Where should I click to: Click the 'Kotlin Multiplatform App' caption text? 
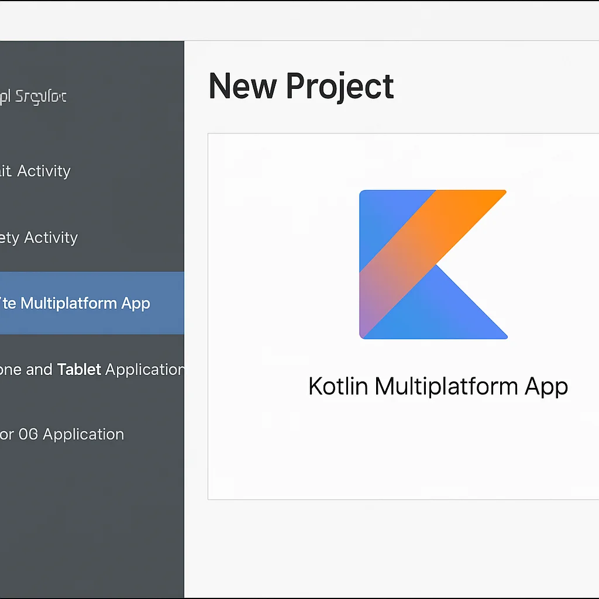pos(438,387)
